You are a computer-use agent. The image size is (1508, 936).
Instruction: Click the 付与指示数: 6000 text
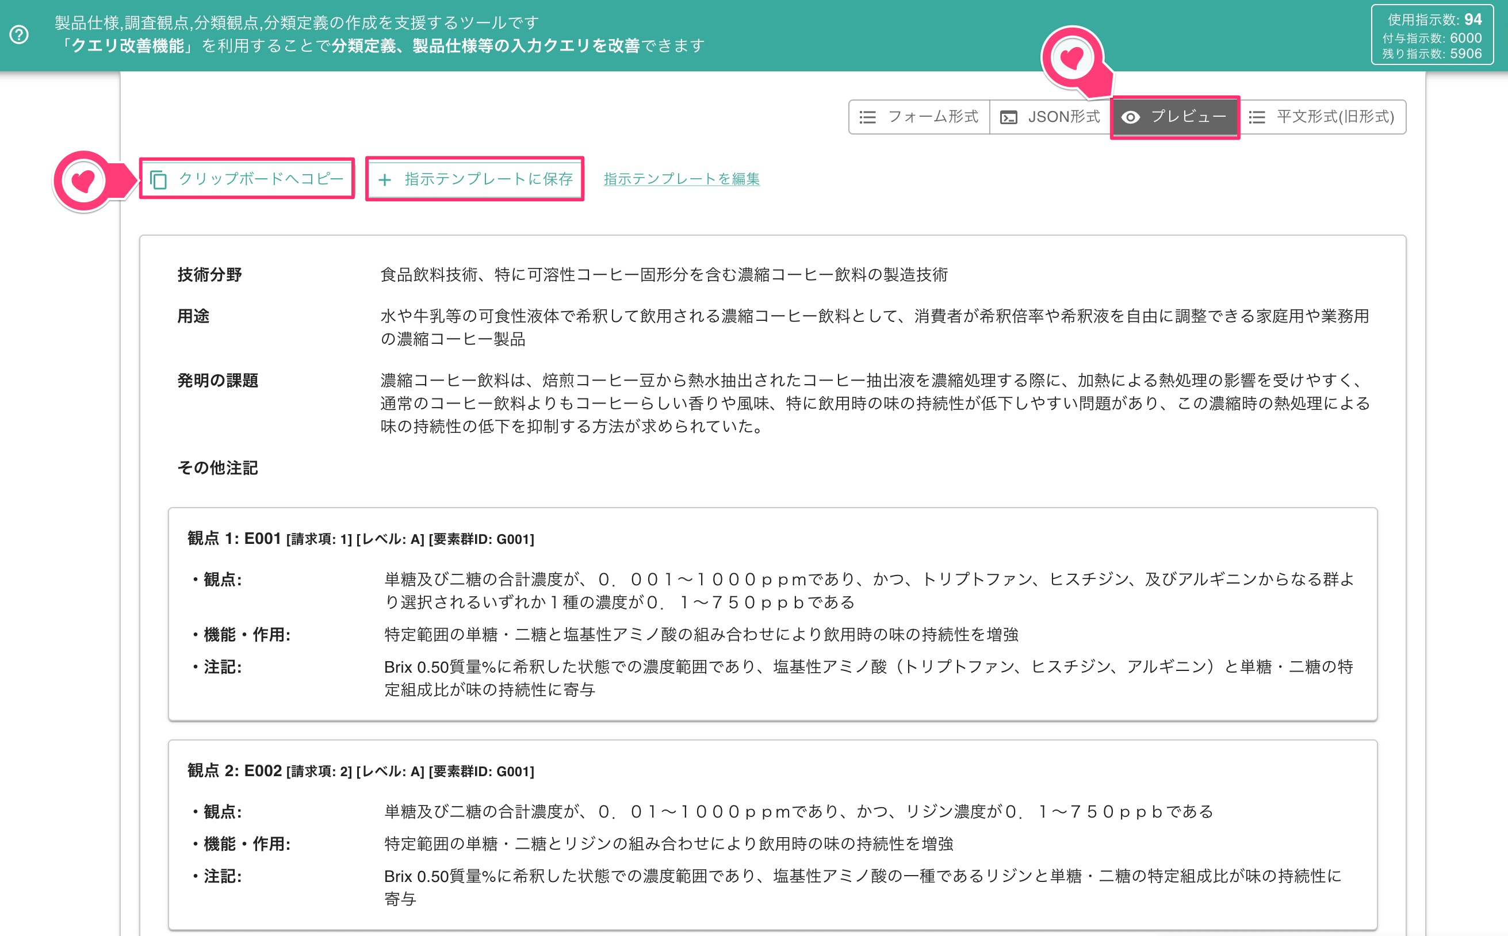[1432, 39]
